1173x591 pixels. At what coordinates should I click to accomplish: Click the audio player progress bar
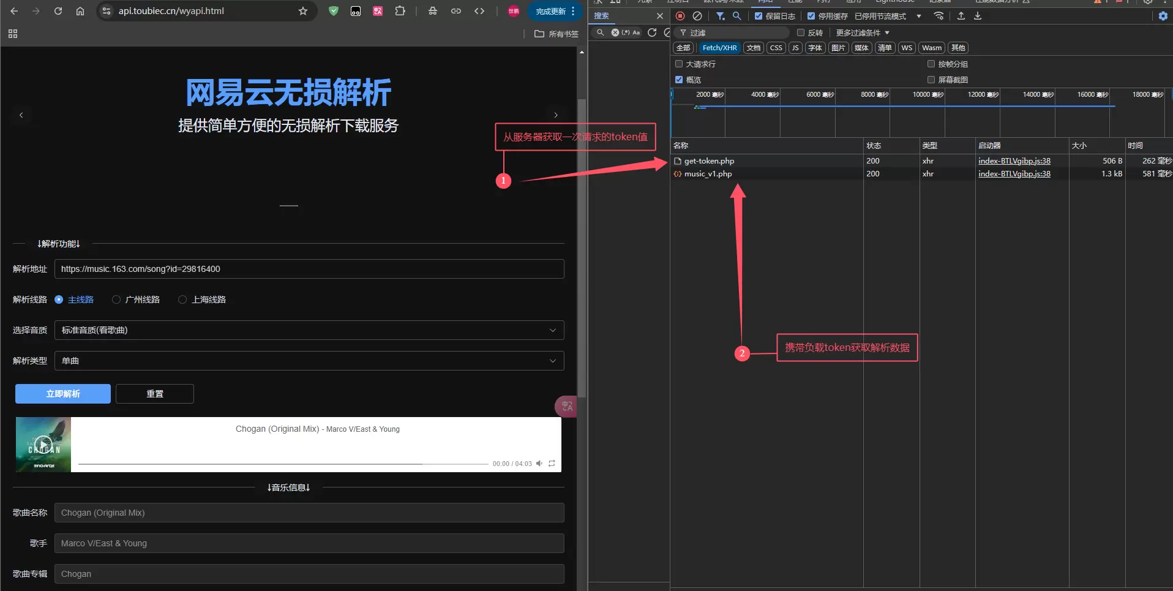(283, 464)
